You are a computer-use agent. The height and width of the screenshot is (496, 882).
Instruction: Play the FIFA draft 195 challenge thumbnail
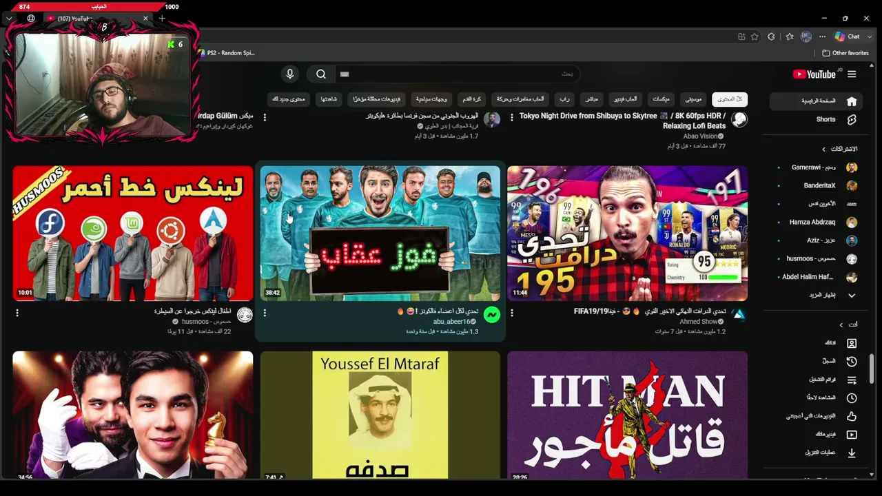[627, 234]
